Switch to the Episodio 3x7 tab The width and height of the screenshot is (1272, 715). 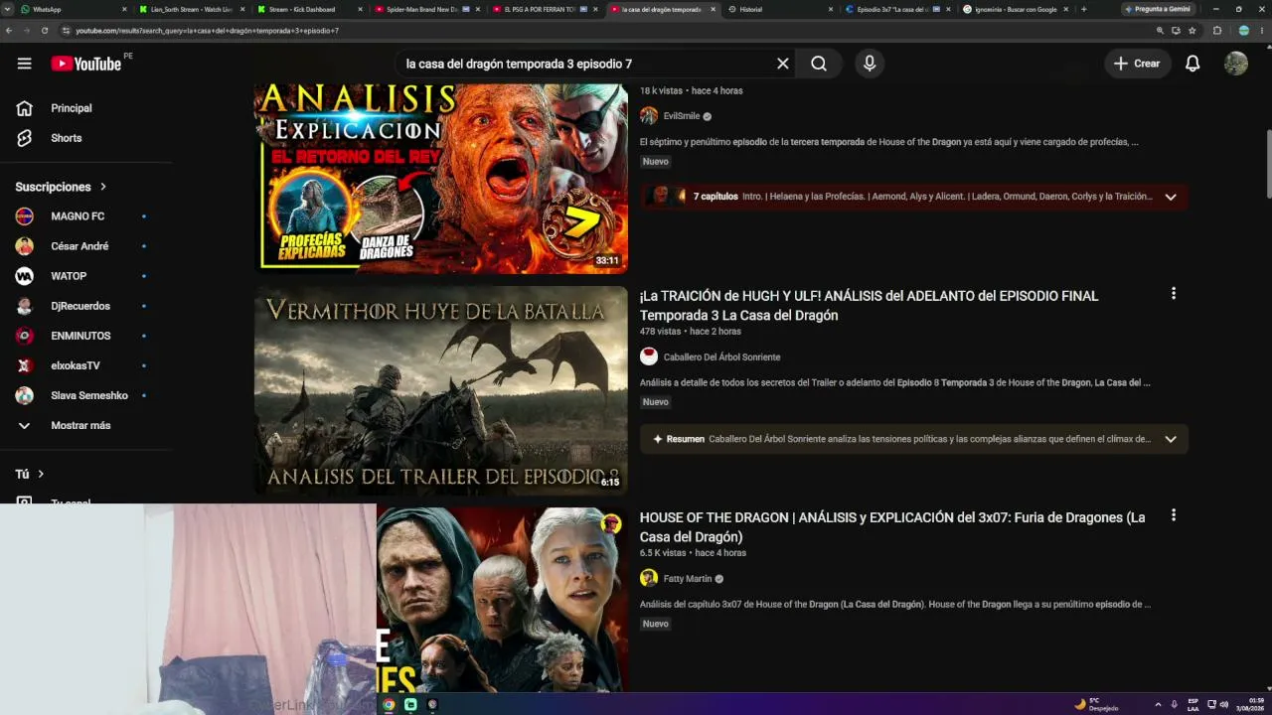coord(895,9)
